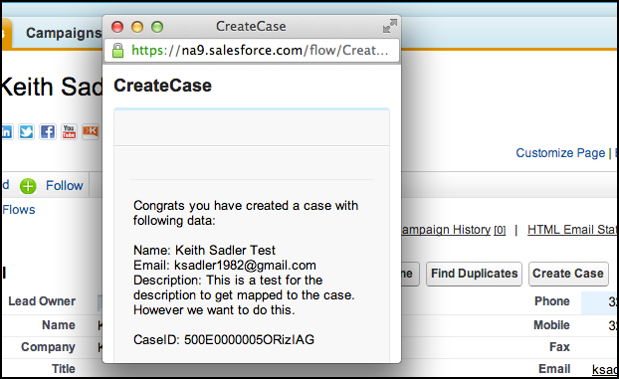Click the CreateCase page heading
This screenshot has width=619, height=379.
pyautogui.click(x=162, y=86)
